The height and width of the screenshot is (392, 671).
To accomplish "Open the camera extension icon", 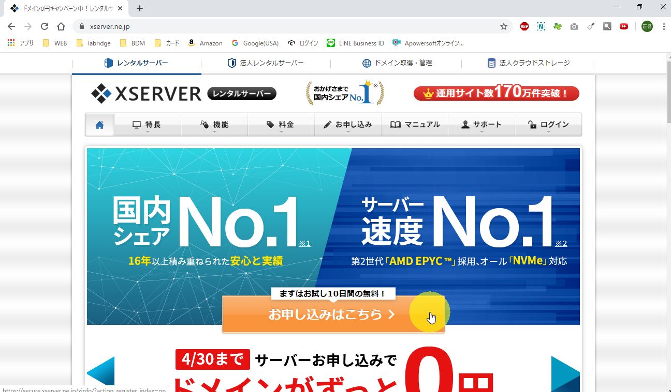I will 574,26.
